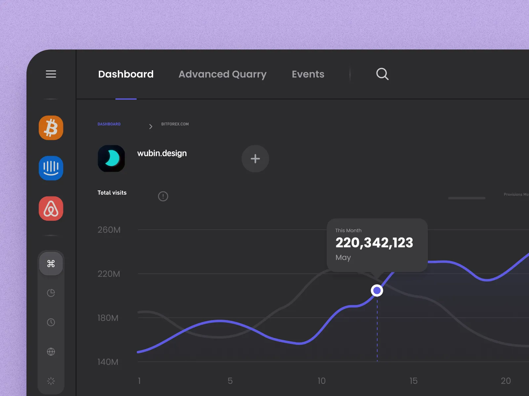This screenshot has width=529, height=396.
Task: Select the Bitcoin app icon in sidebar
Action: (51, 128)
